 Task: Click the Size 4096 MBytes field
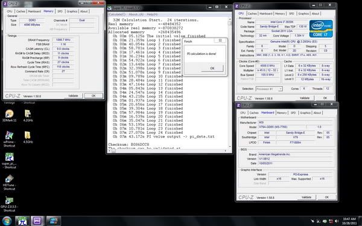[32, 25]
